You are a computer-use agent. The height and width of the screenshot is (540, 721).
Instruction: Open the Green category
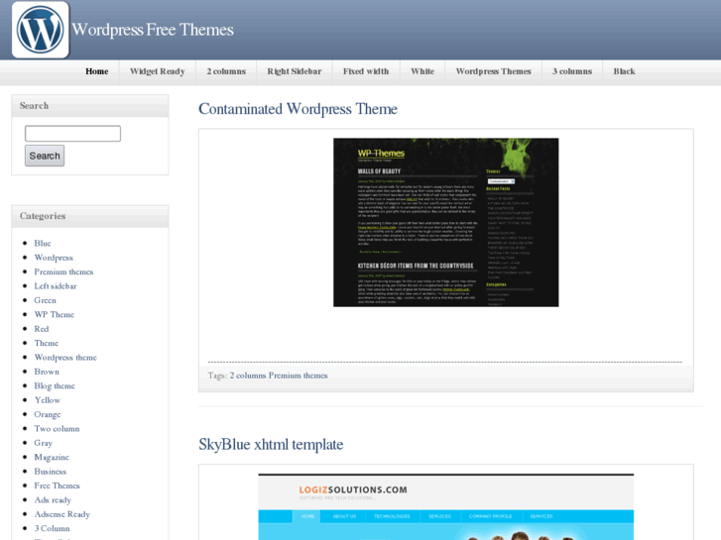tap(45, 300)
